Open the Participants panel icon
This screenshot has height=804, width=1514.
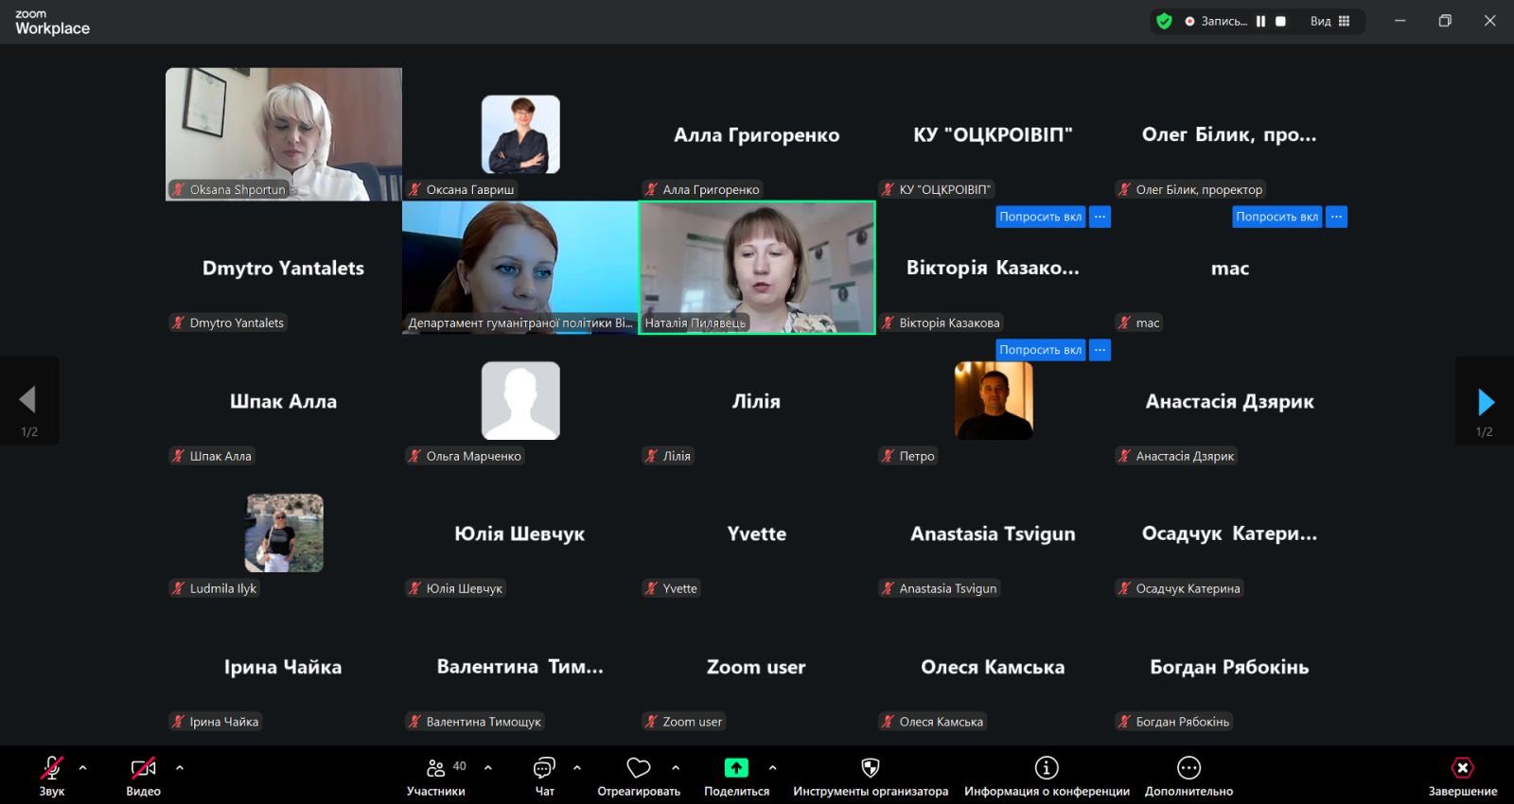435,768
